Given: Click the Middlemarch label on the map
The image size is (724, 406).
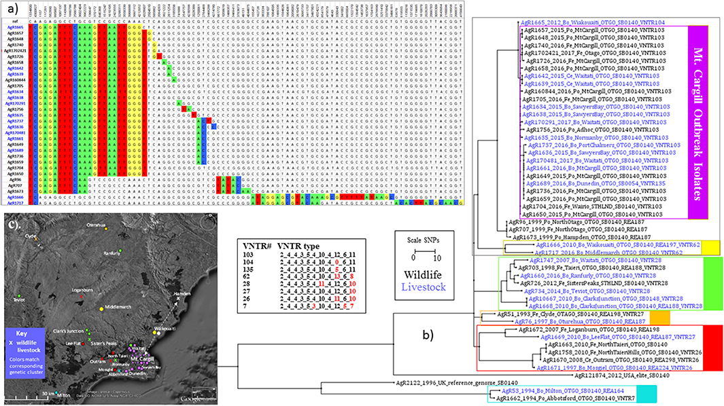Looking at the screenshot, I should (x=118, y=307).
